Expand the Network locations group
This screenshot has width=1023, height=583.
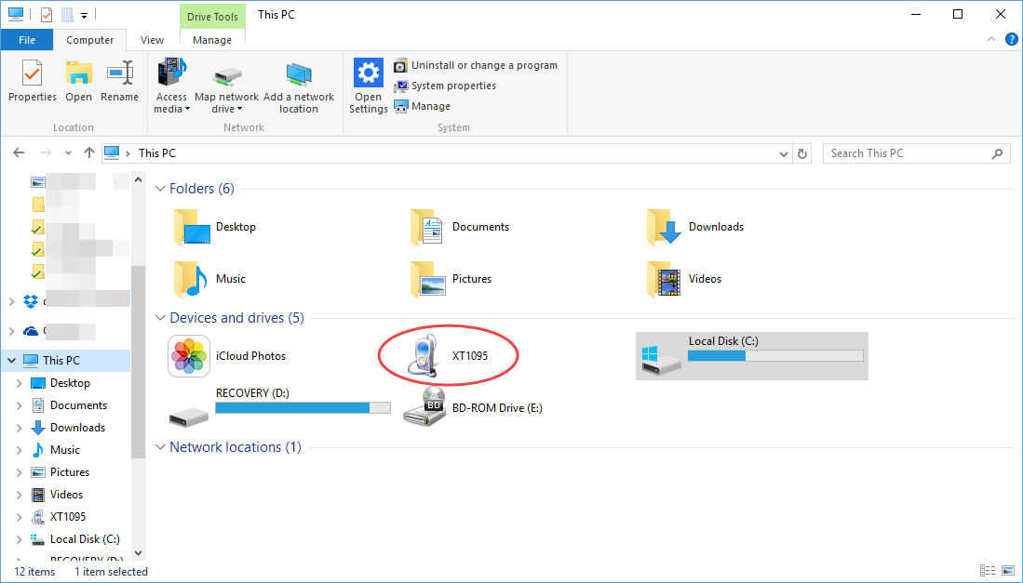[161, 447]
